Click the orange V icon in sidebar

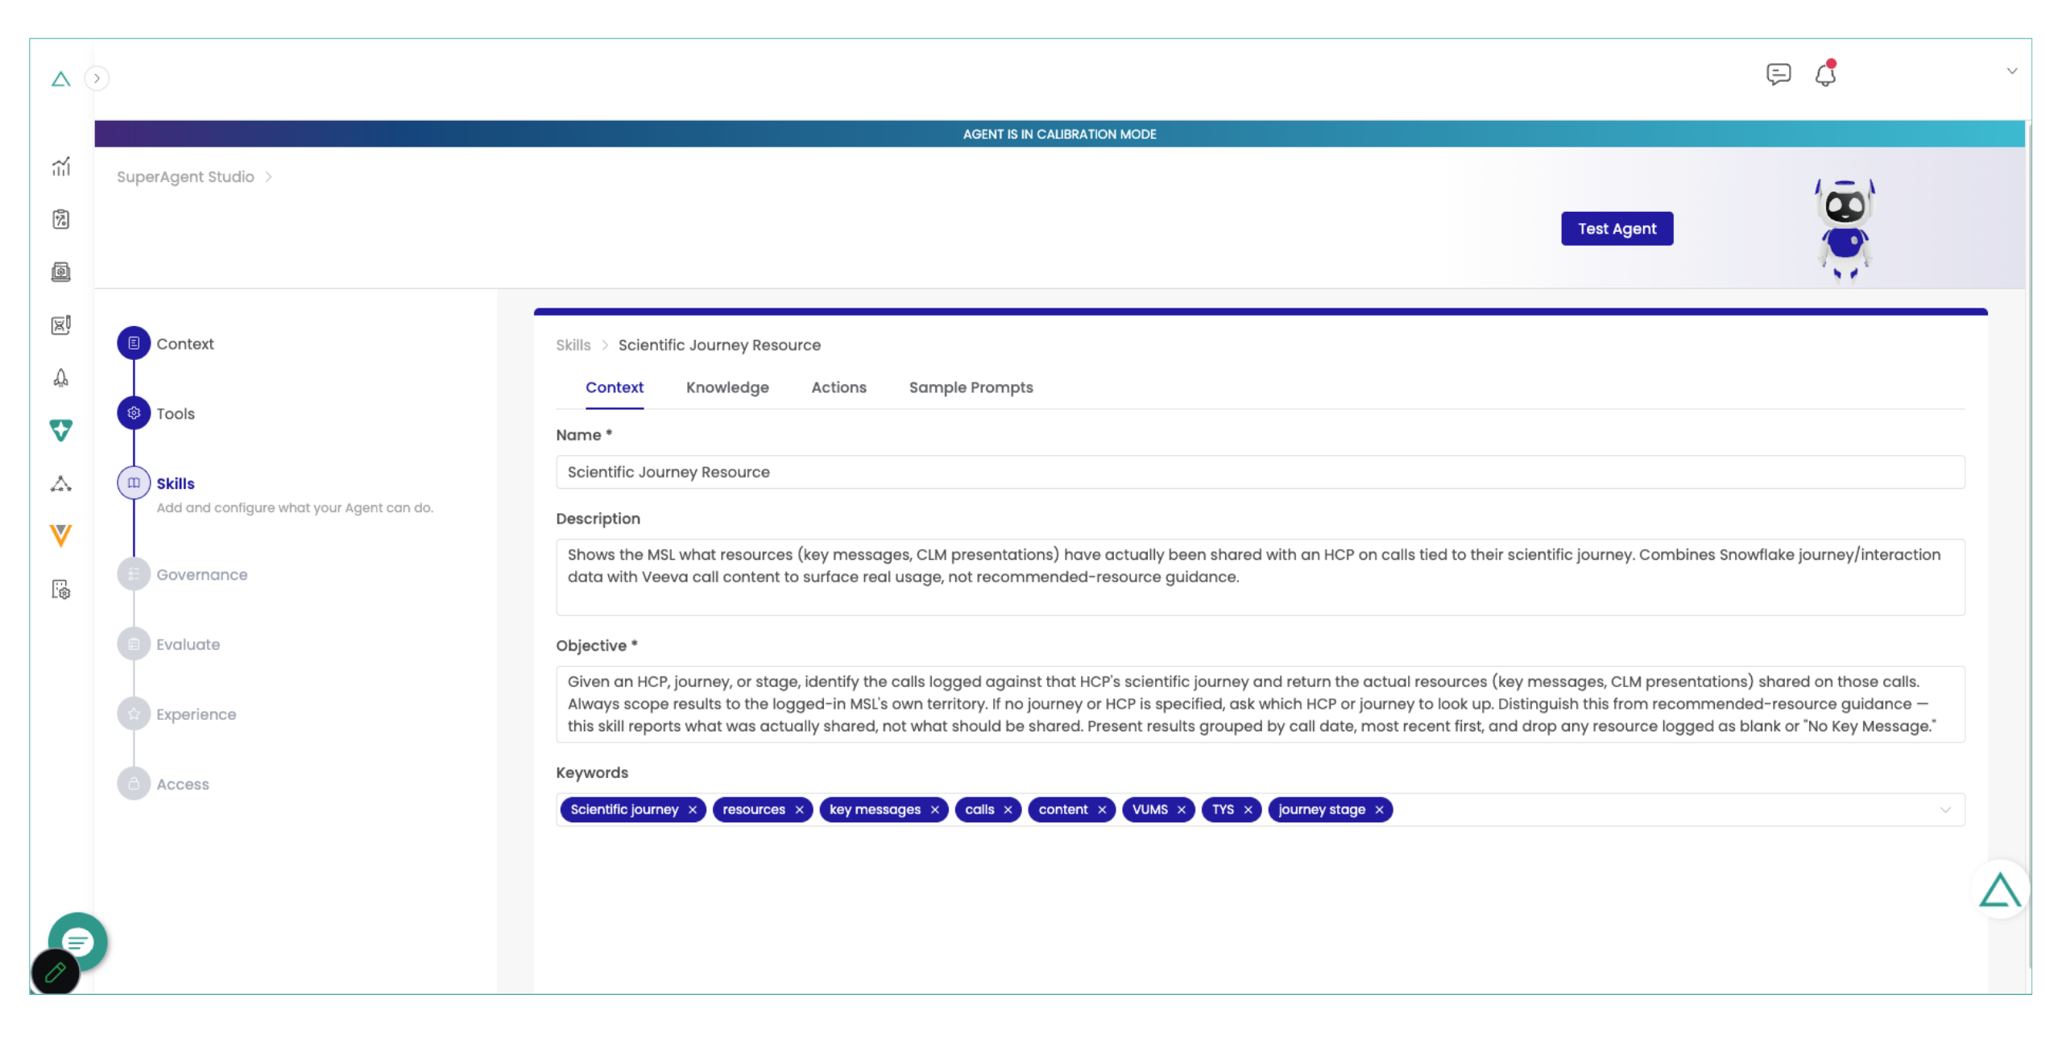pyautogui.click(x=61, y=536)
